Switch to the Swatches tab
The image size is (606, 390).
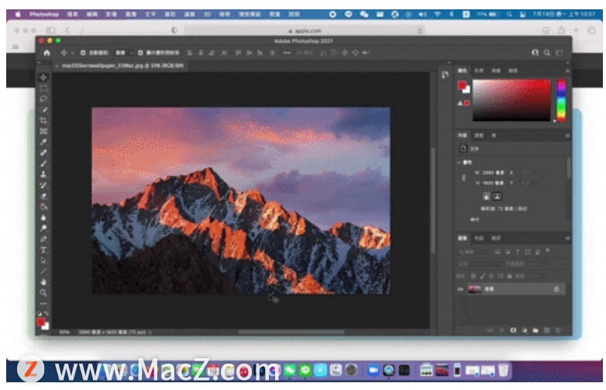[479, 71]
